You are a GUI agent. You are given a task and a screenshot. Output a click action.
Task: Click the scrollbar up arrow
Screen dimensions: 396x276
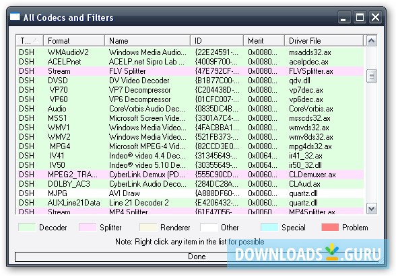click(x=371, y=41)
